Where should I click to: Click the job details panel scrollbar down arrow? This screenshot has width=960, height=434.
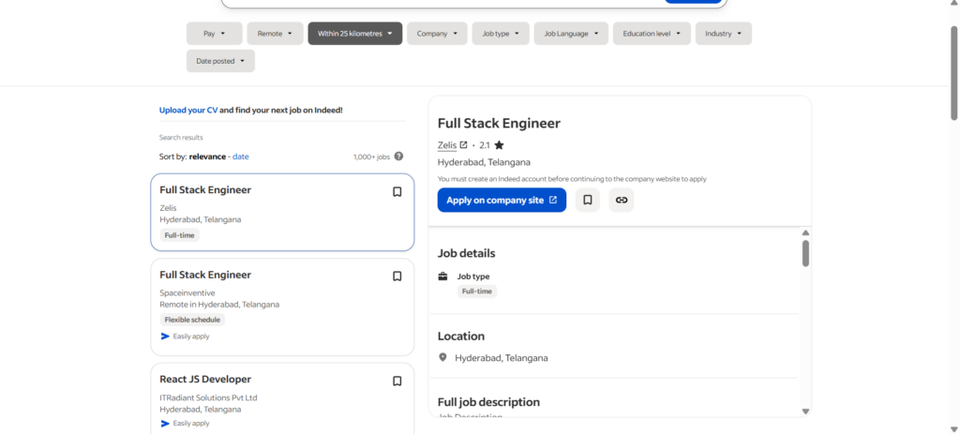pos(805,411)
